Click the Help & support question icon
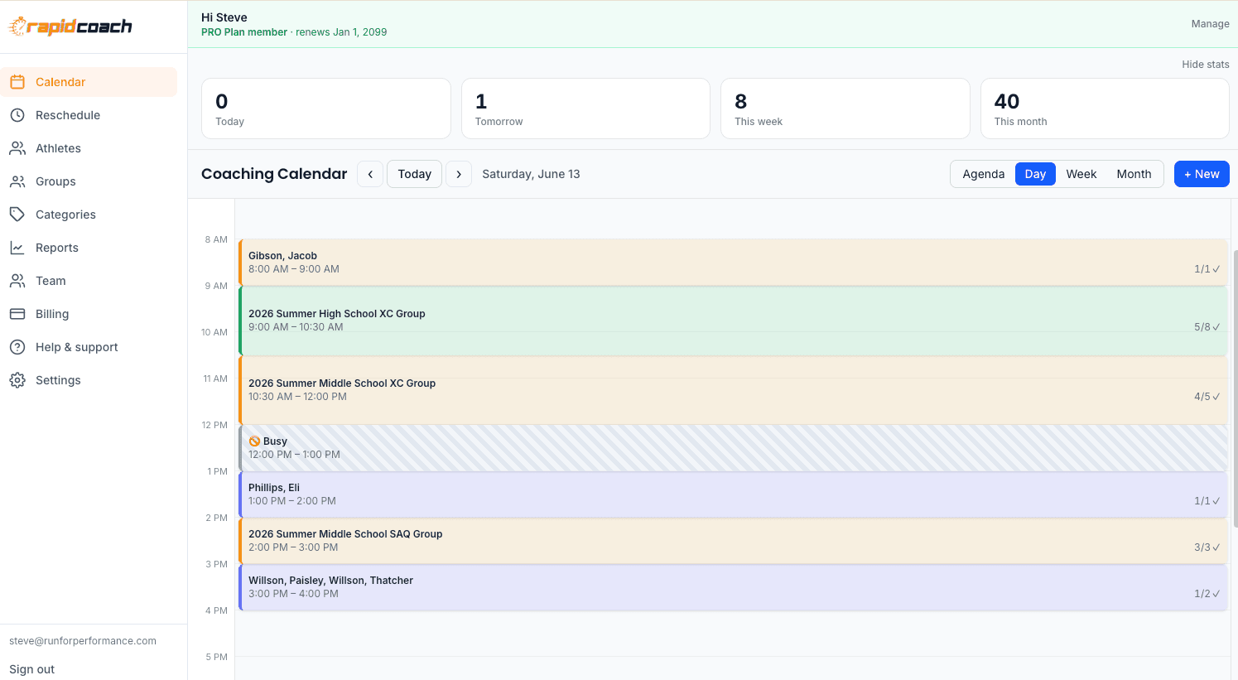Image resolution: width=1238 pixels, height=680 pixels. pos(17,347)
